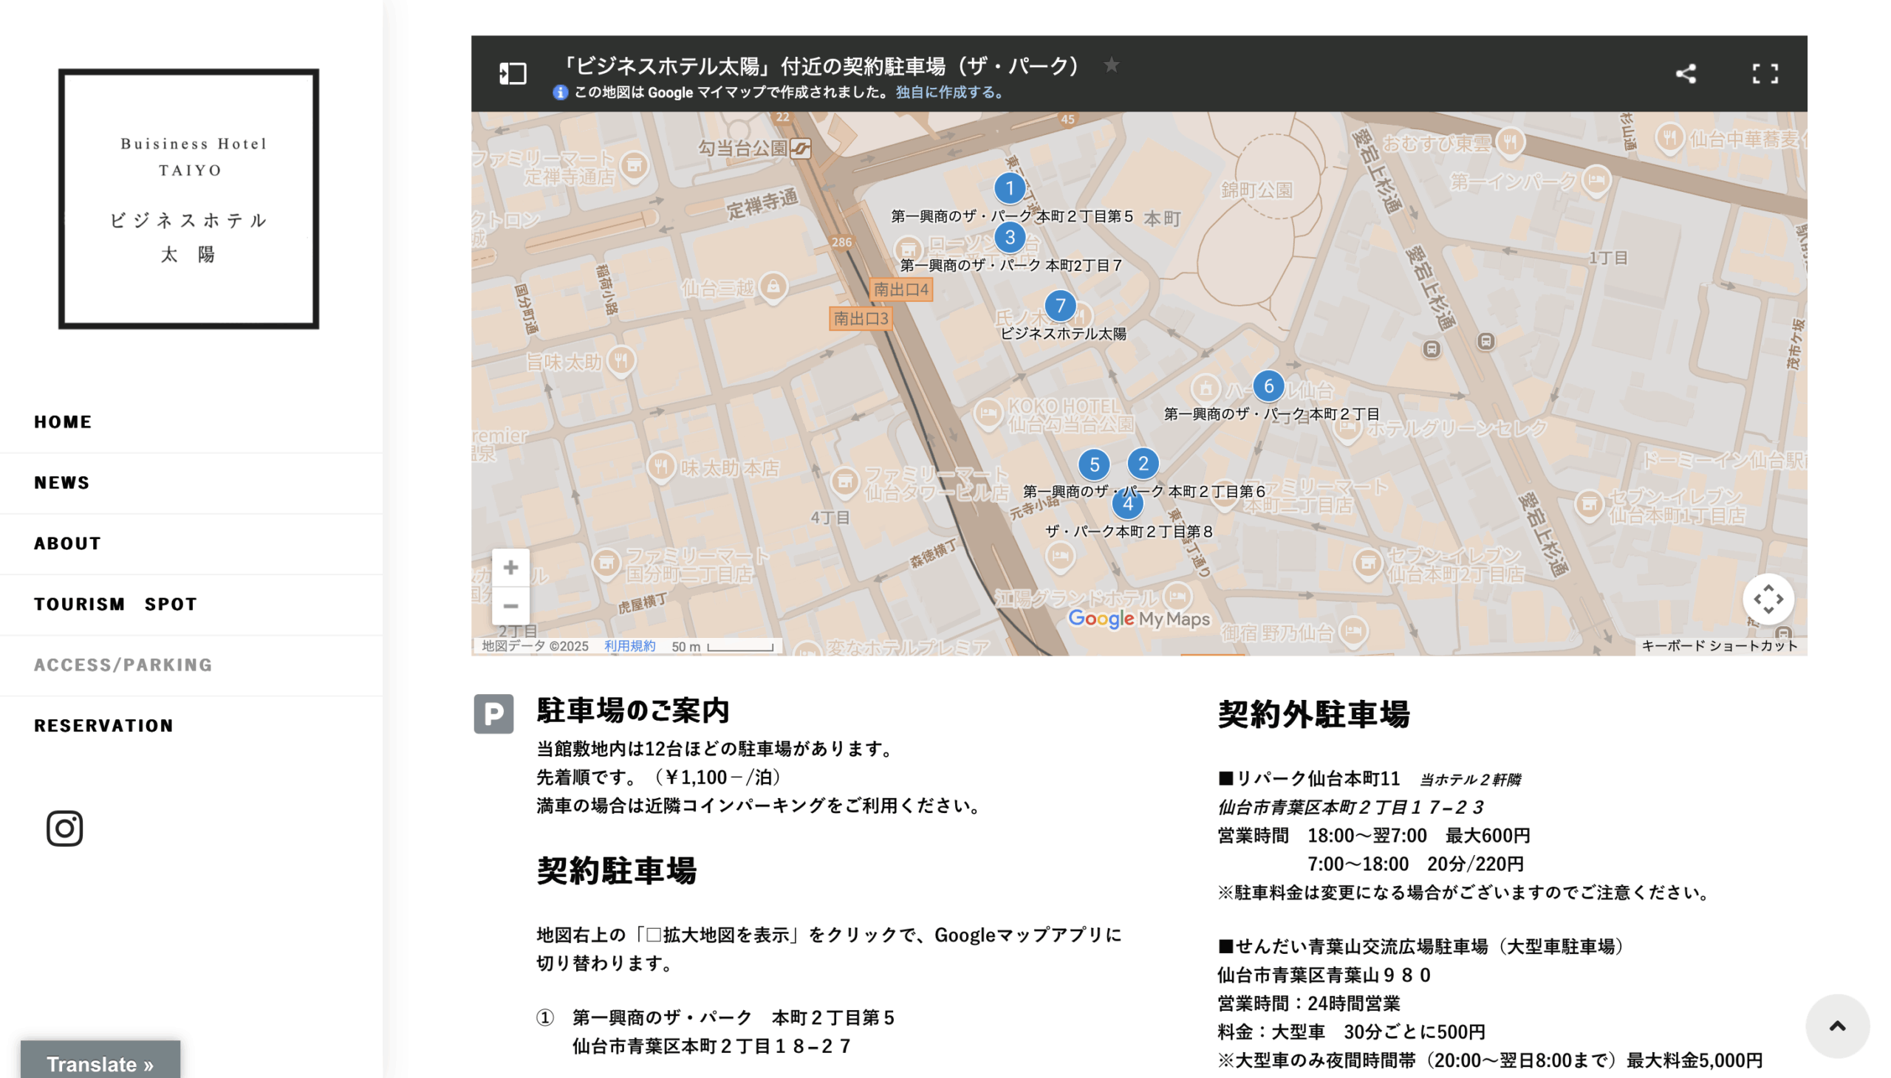
Task: Click the Business Hotel TAIYO logo
Action: pos(189,199)
